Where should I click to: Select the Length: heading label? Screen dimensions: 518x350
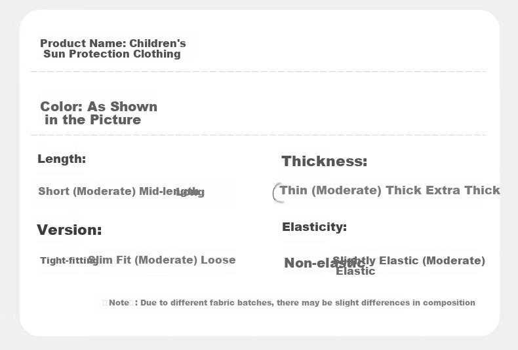[62, 159]
